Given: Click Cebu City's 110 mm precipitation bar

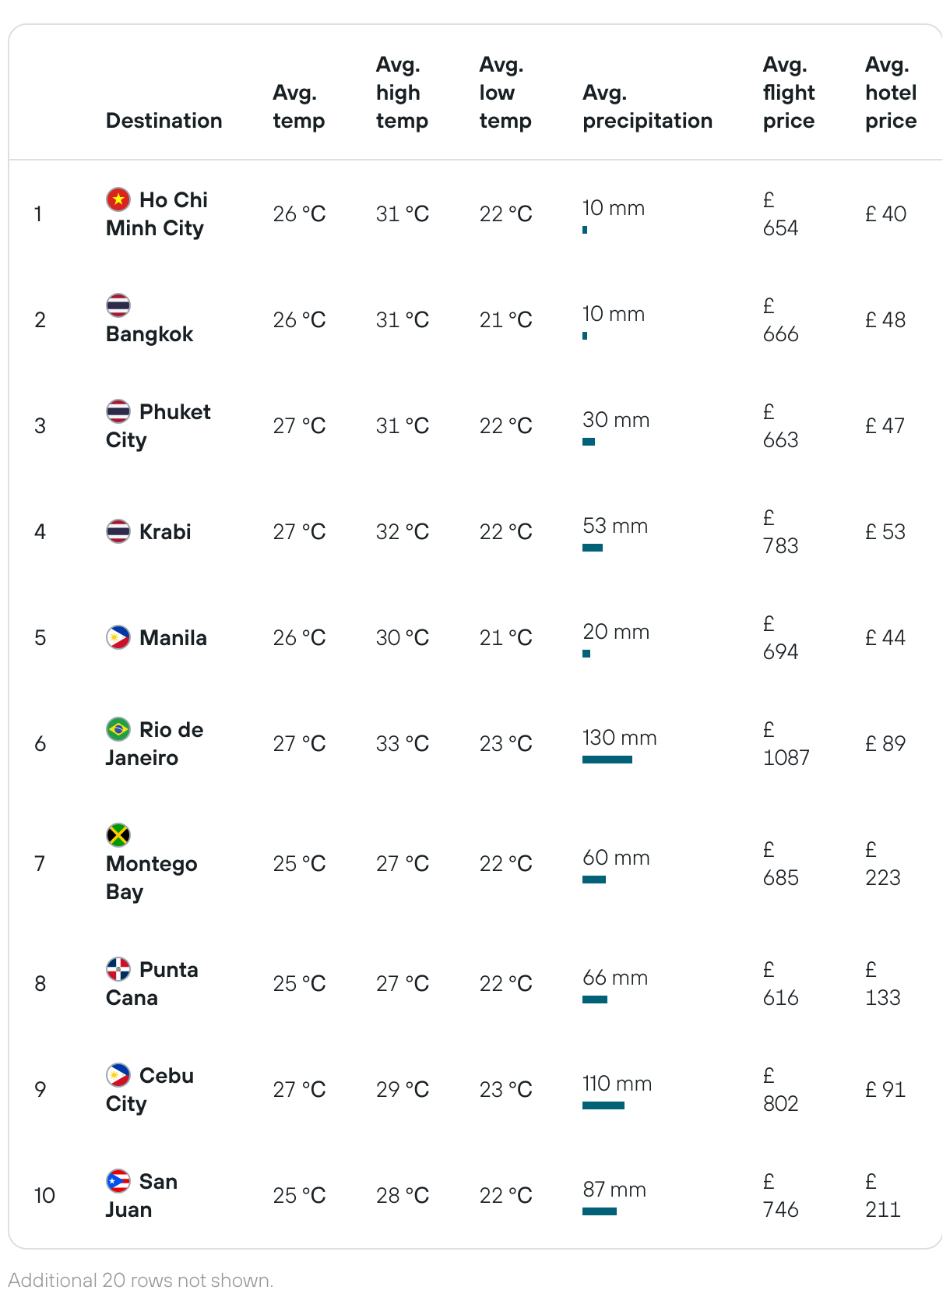Looking at the screenshot, I should 603,1105.
